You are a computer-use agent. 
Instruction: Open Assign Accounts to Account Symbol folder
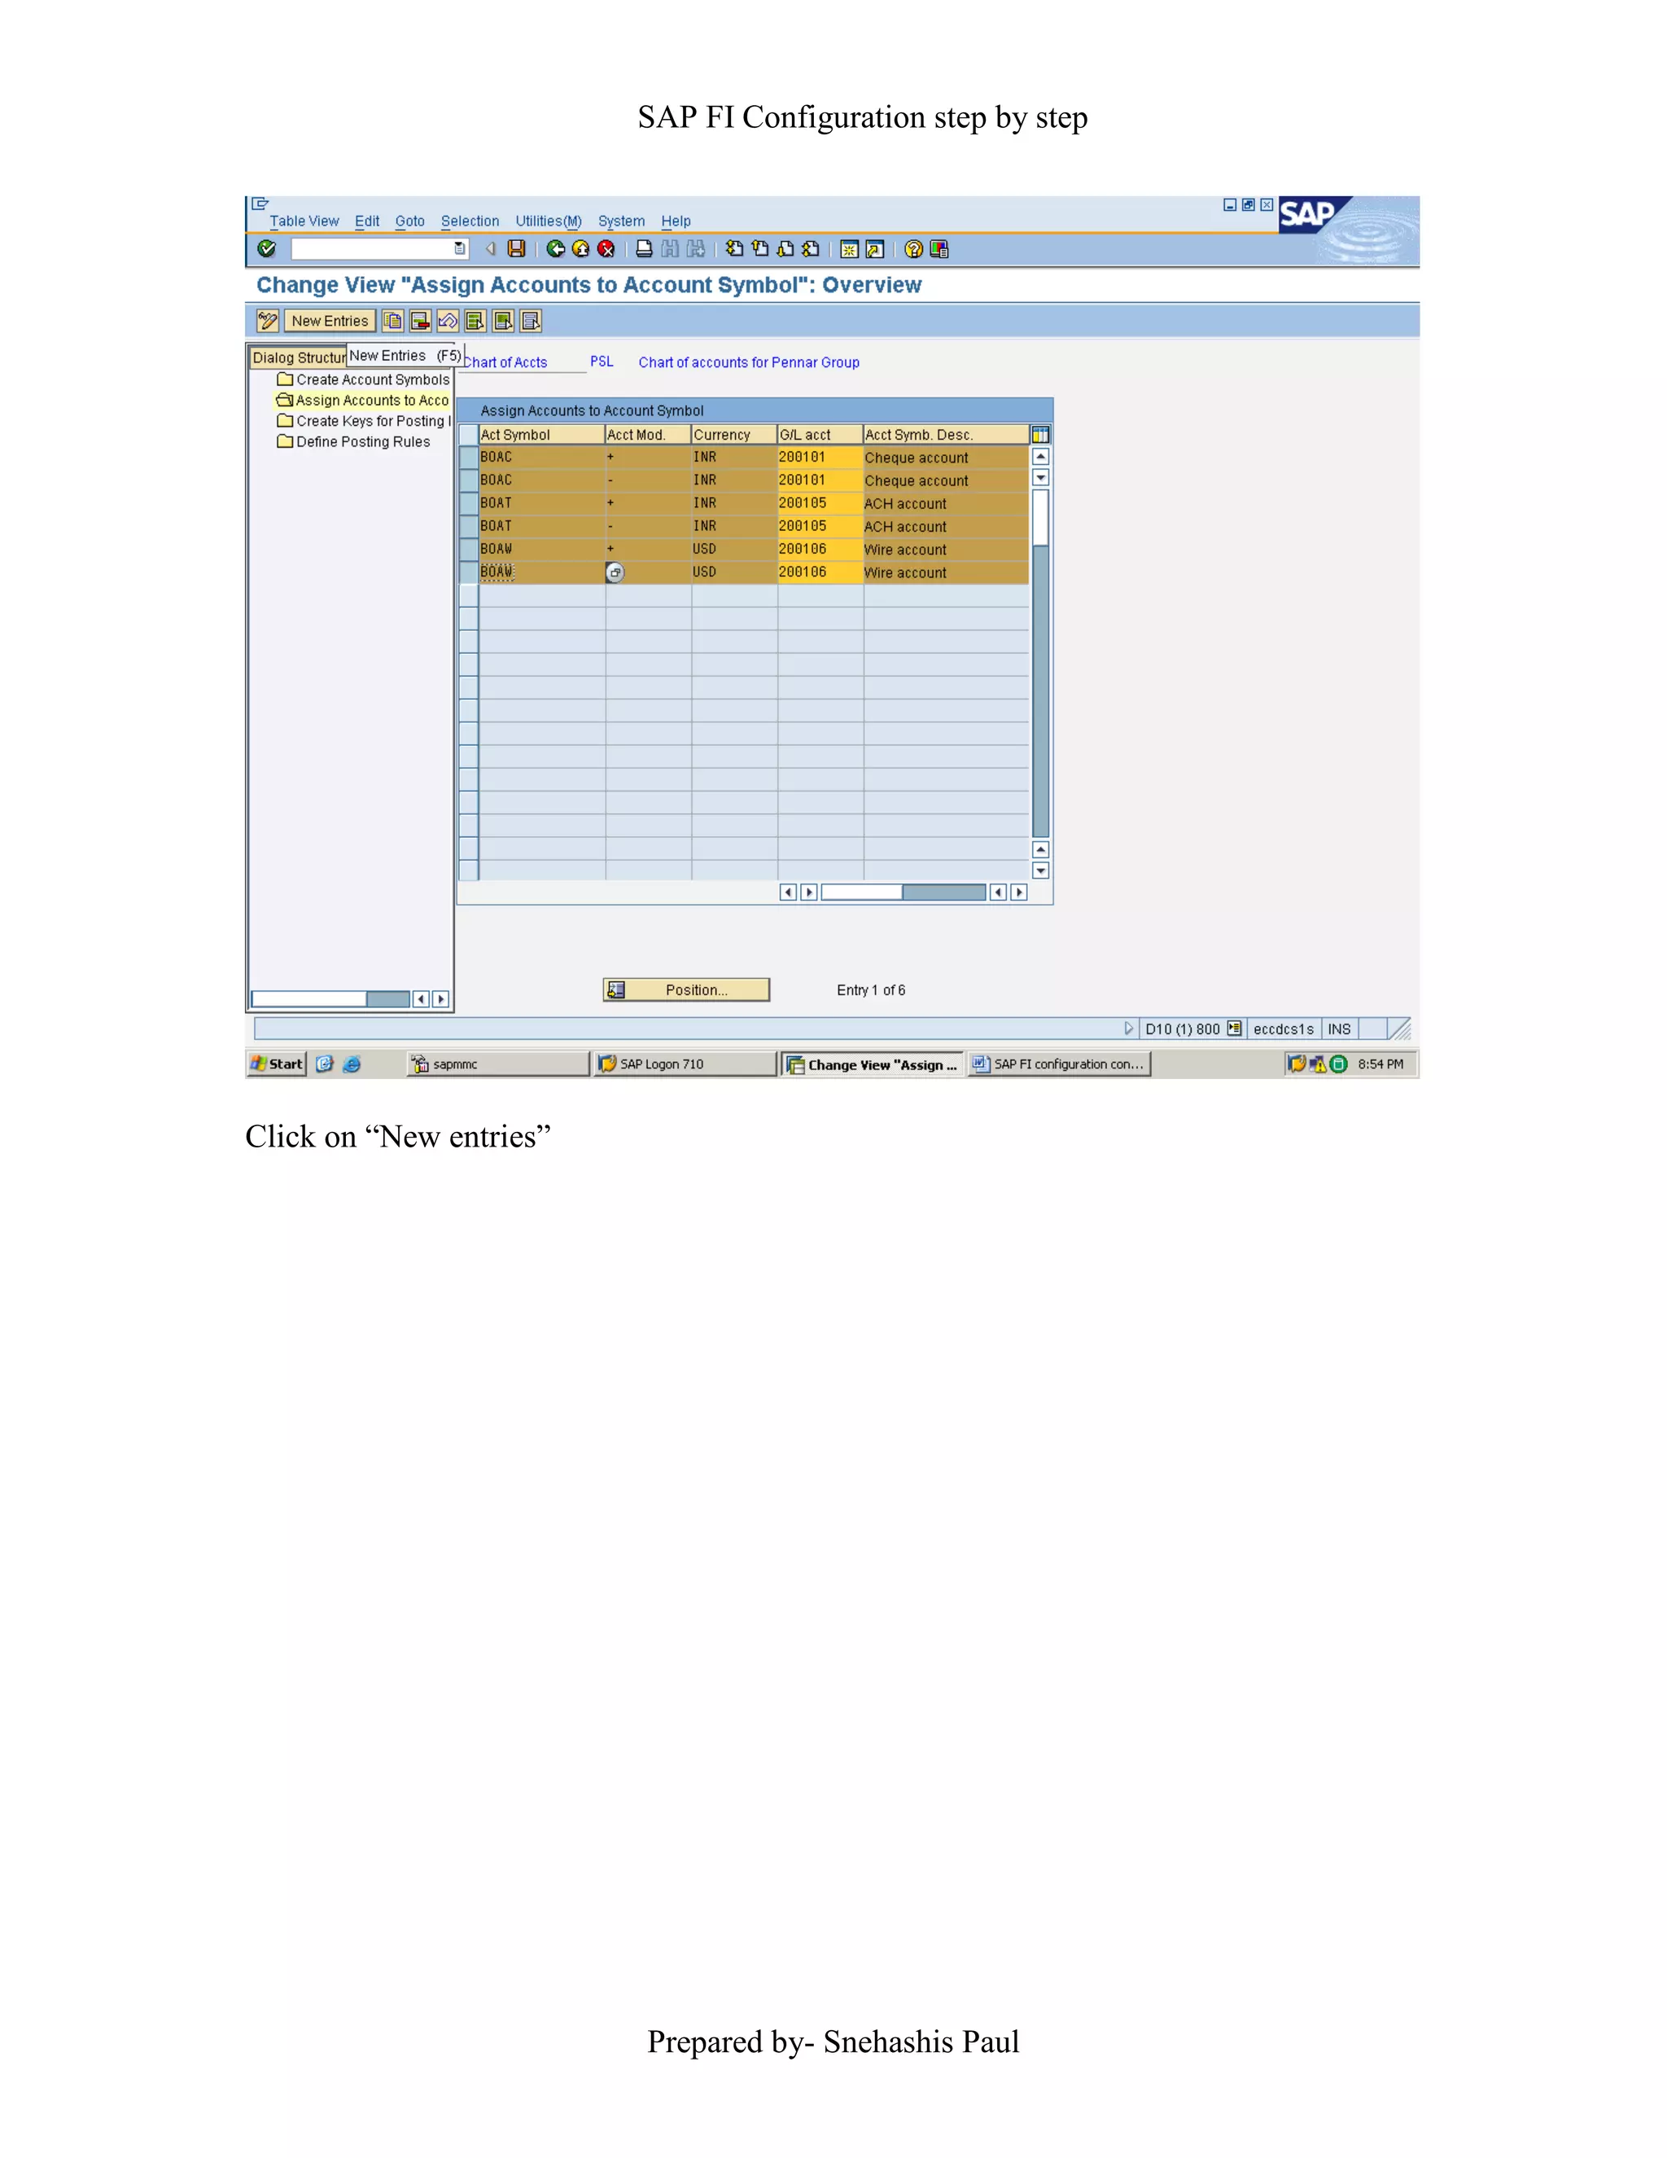coord(362,400)
